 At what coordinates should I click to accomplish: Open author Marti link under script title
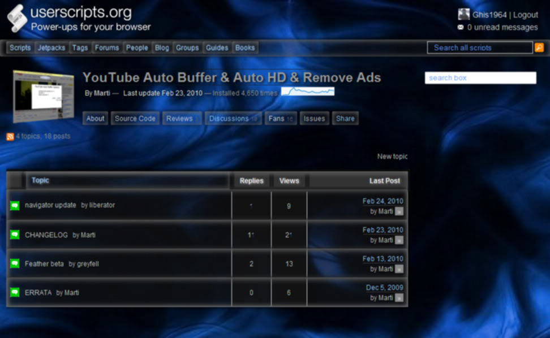pos(102,93)
